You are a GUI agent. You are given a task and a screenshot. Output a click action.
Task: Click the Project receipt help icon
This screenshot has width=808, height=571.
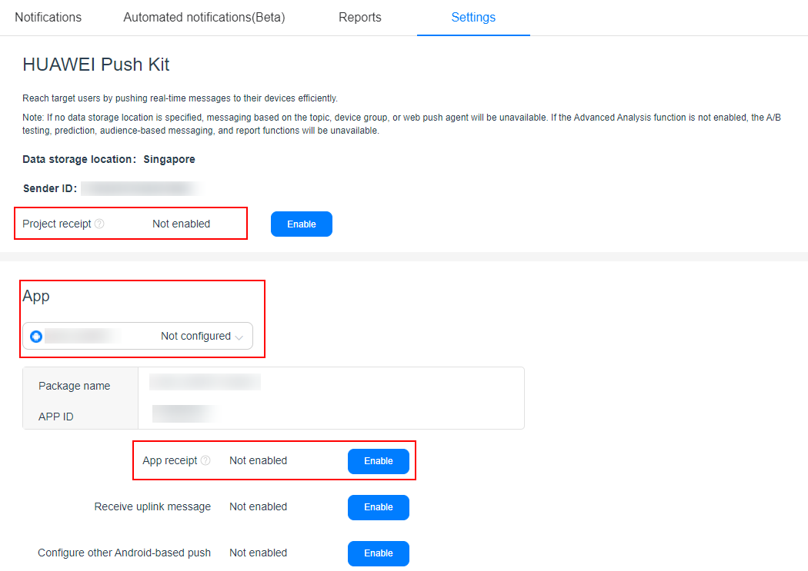click(99, 224)
